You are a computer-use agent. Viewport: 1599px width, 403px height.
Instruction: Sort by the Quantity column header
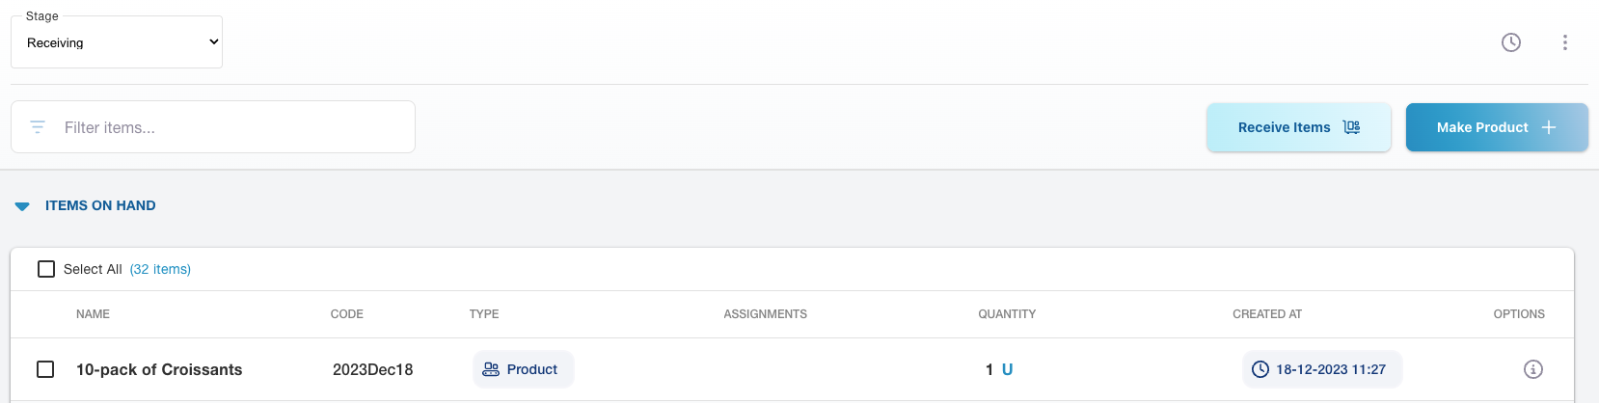(1007, 314)
